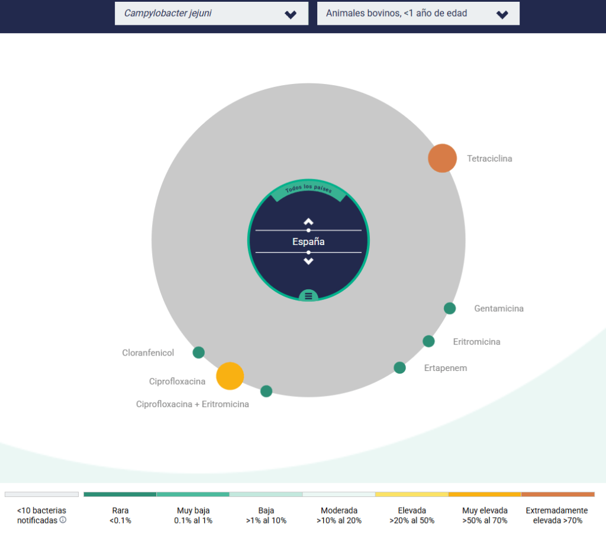The image size is (606, 539).
Task: Select the Todos los países tab
Action: click(x=308, y=190)
